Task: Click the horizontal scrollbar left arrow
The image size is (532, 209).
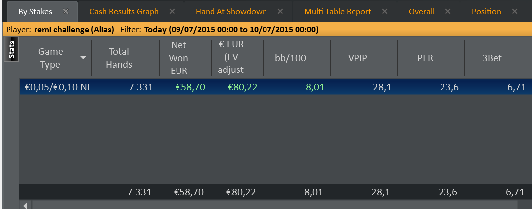Action: (25, 205)
